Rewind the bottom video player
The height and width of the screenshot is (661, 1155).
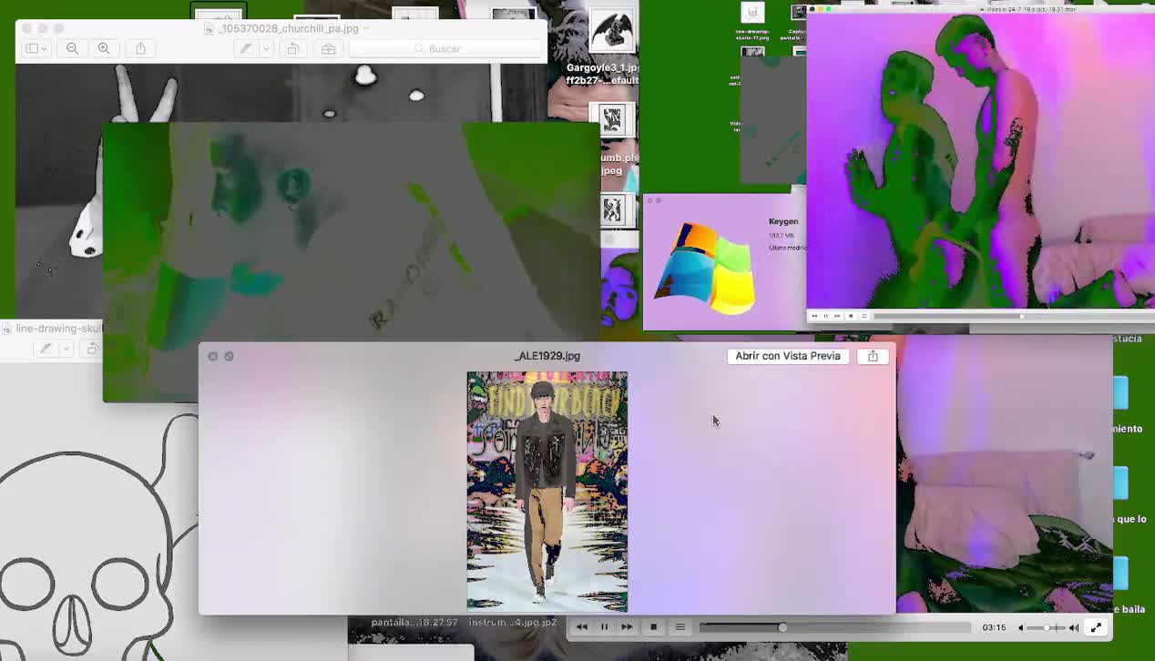[581, 627]
